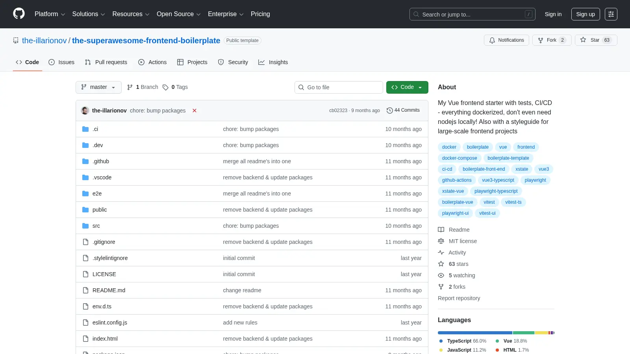This screenshot has width=630, height=354.
Task: Focus the Search or jump to field
Action: (472, 14)
